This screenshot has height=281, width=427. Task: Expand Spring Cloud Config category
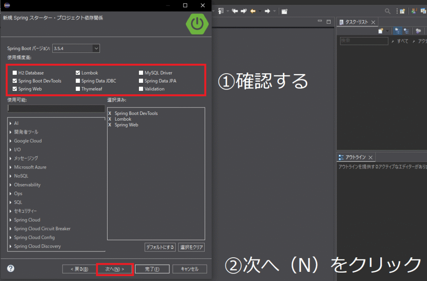tap(10, 238)
